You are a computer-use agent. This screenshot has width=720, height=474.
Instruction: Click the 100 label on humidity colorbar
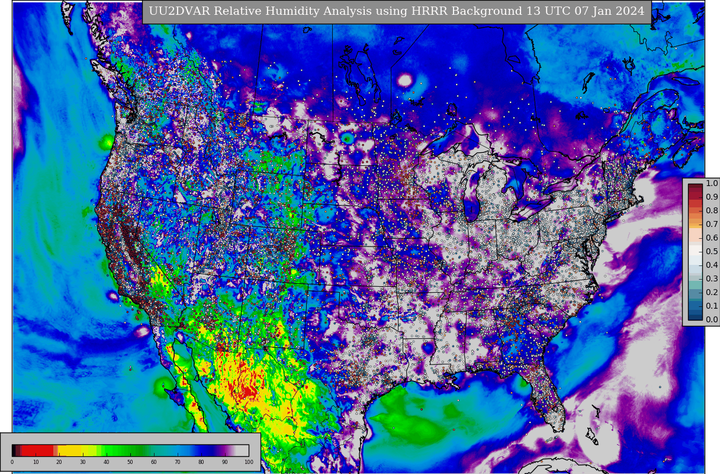click(249, 462)
